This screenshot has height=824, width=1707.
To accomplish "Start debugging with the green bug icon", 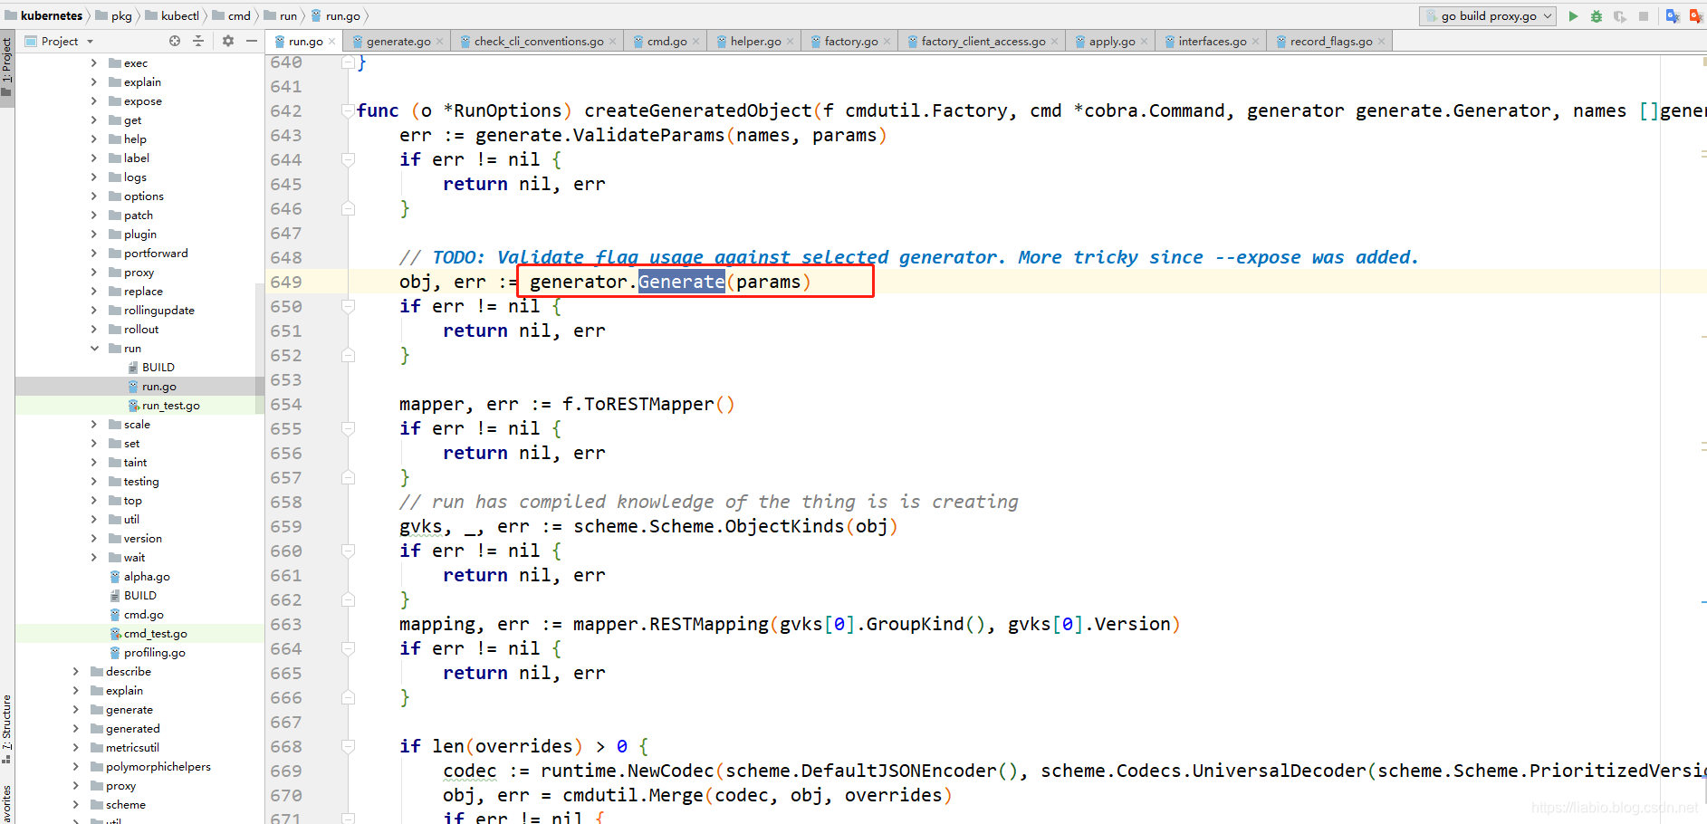I will pos(1597,16).
